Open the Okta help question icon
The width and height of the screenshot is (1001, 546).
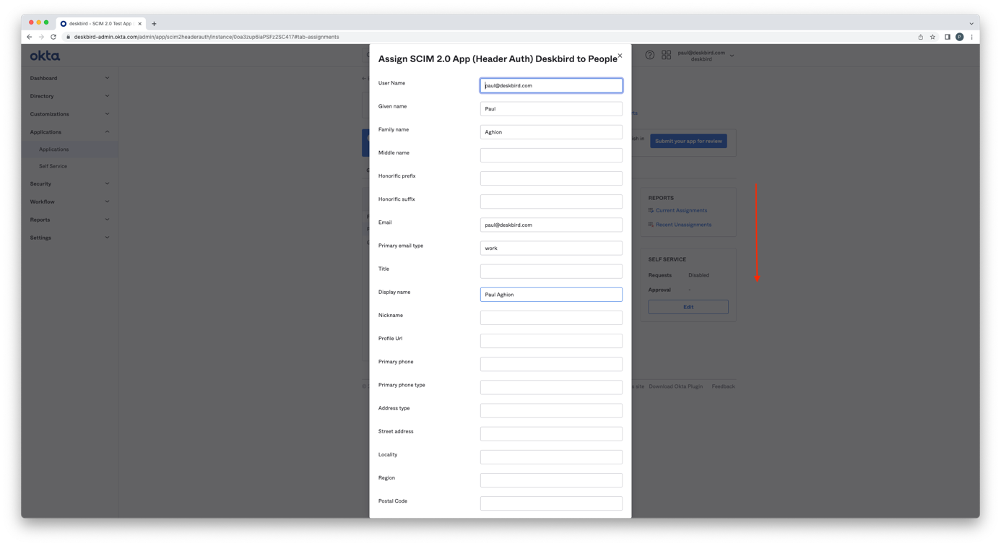point(650,55)
